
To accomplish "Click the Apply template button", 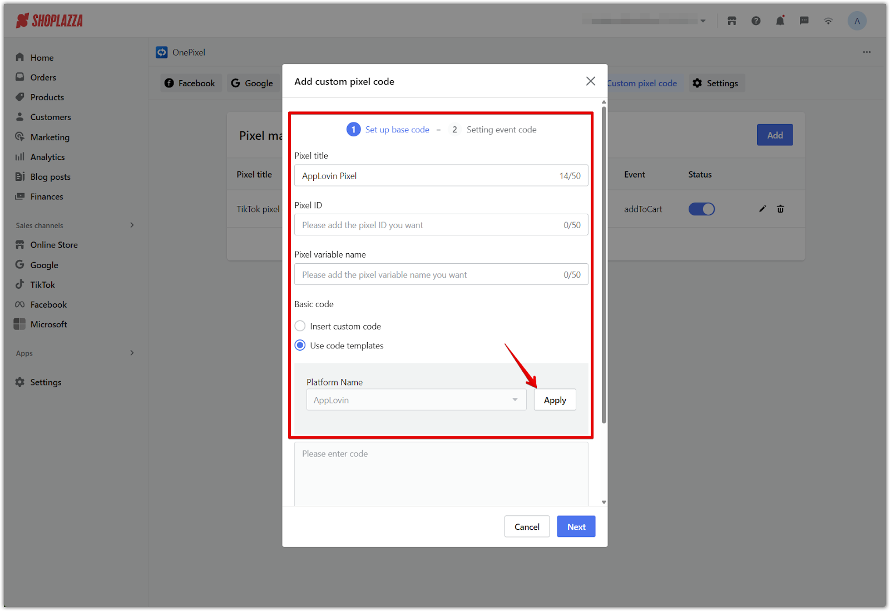I will [x=555, y=400].
